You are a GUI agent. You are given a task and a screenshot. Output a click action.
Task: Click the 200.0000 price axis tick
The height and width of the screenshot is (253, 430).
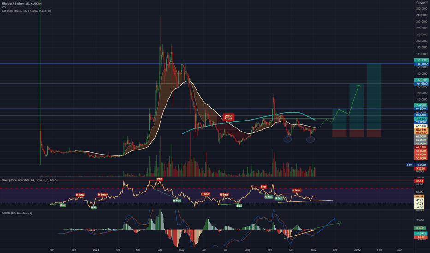pos(422,41)
